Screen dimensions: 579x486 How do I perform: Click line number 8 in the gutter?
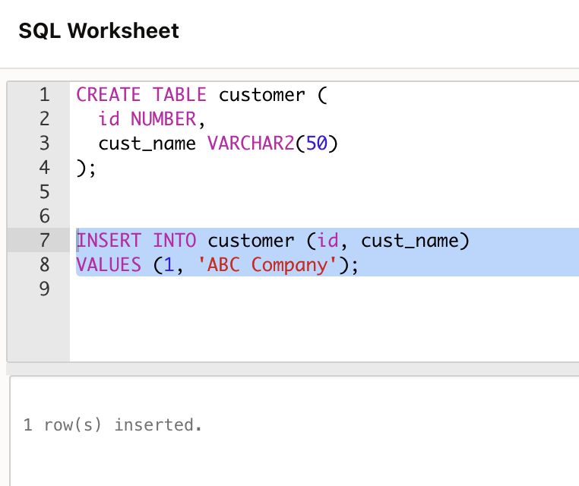44,265
